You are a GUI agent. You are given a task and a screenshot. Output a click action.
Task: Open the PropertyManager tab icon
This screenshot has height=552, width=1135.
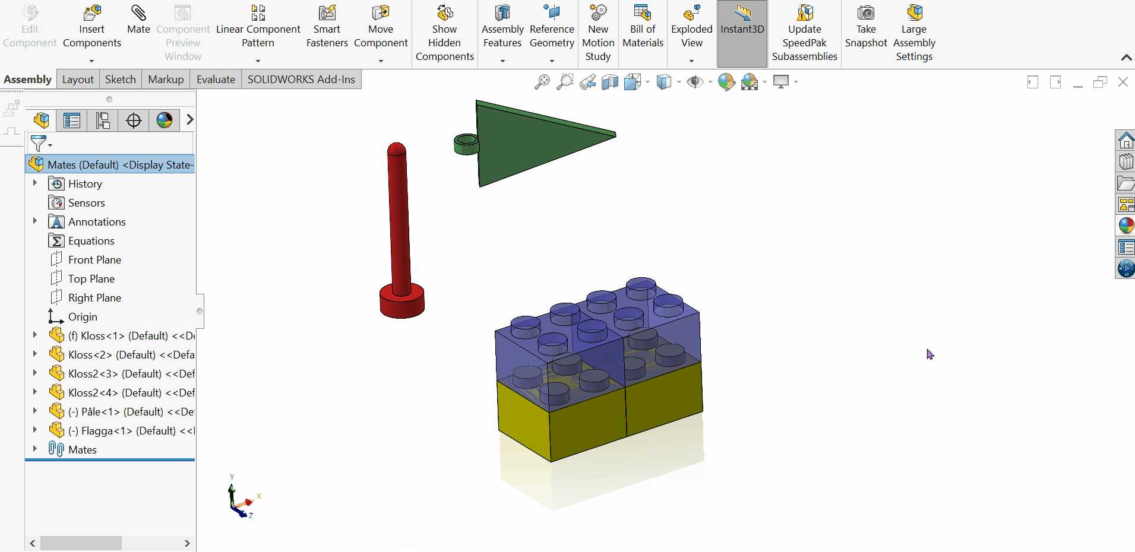[72, 120]
